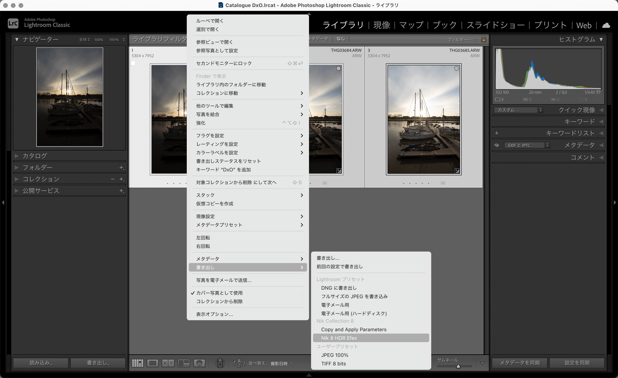Set navigator zoom to 100%
Screen dimensions: 618x378
(99, 40)
